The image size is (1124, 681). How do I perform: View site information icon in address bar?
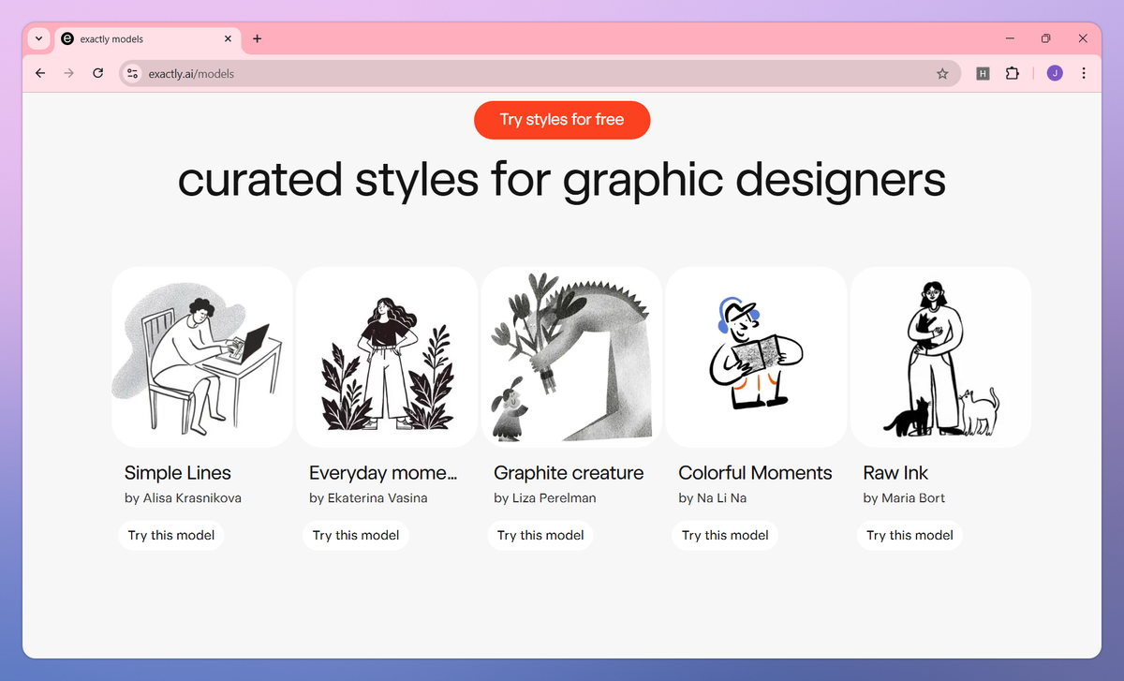coord(133,73)
